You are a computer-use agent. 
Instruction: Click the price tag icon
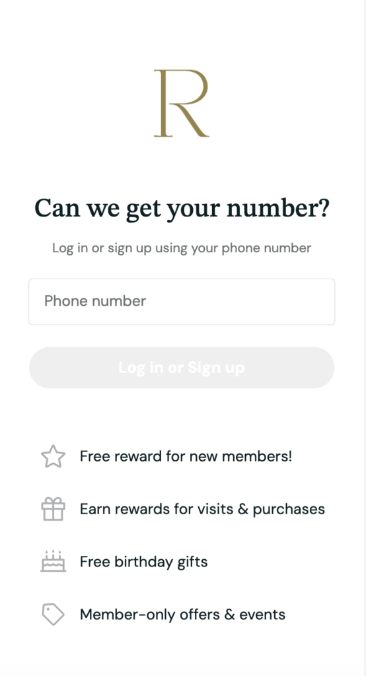coord(53,614)
